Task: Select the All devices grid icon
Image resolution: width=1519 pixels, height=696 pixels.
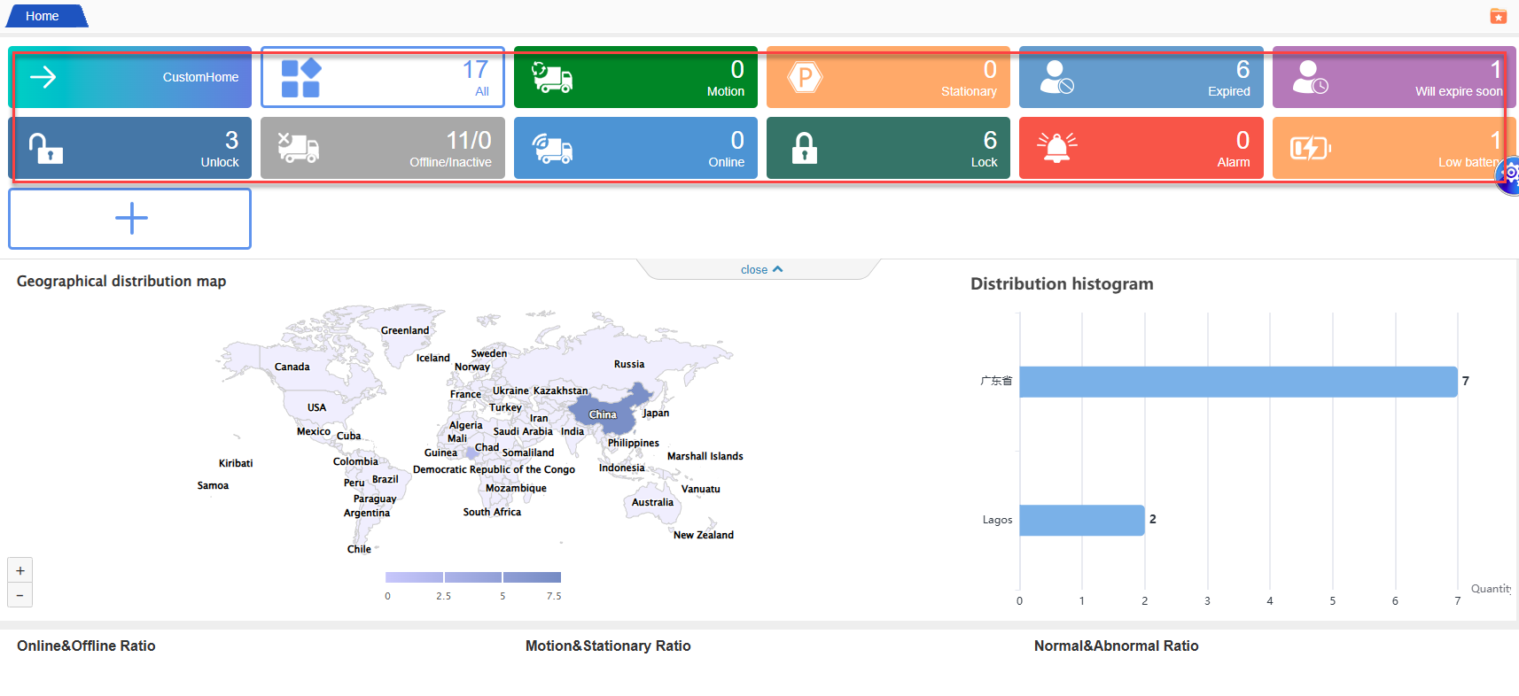Action: pyautogui.click(x=300, y=78)
